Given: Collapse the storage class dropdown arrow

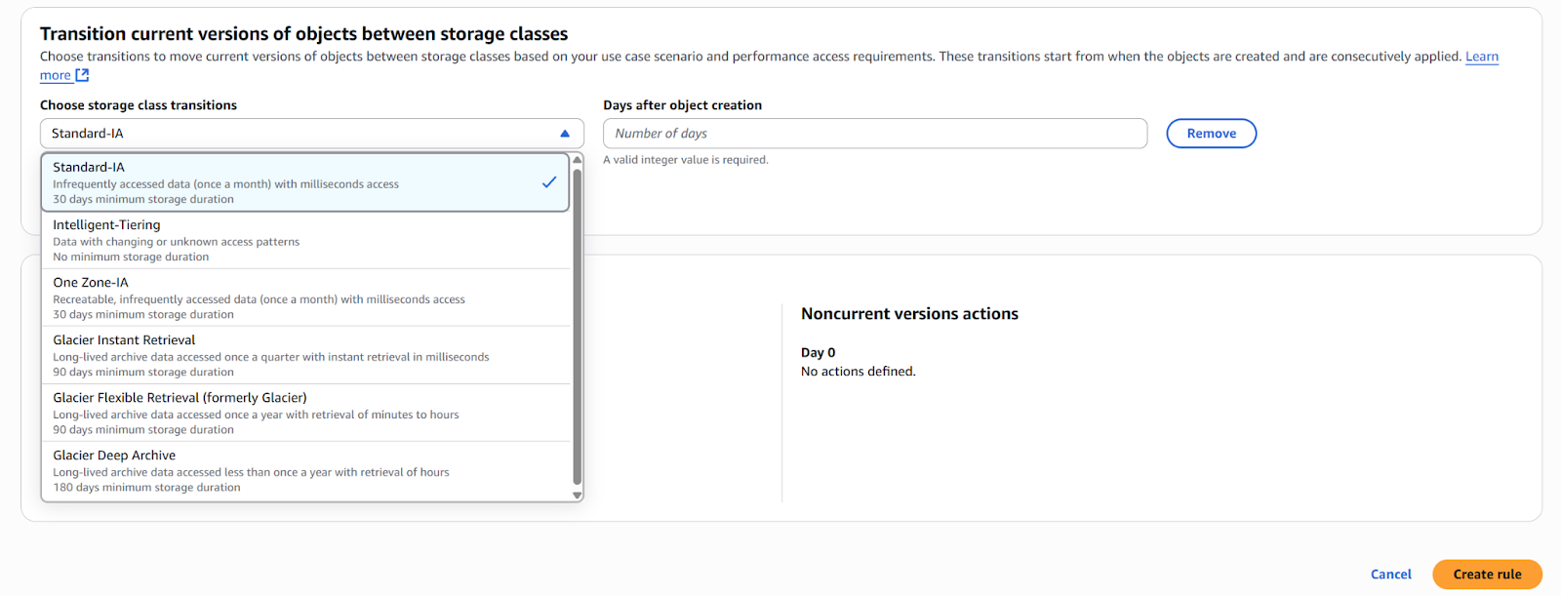Looking at the screenshot, I should (565, 134).
